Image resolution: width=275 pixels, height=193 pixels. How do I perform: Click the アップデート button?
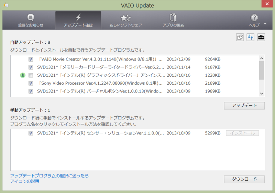click(244, 106)
